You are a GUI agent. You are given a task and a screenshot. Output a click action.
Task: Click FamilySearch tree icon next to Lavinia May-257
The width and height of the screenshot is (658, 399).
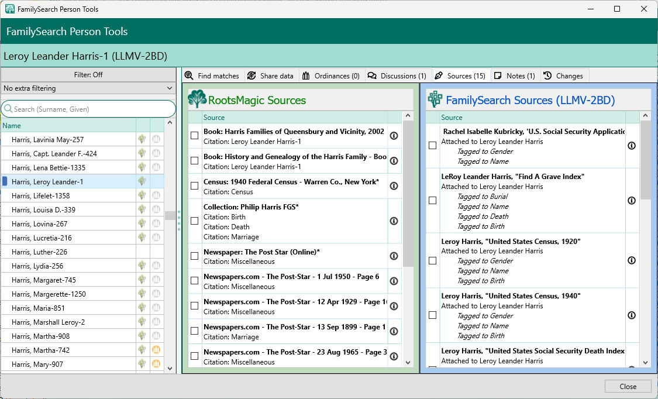click(142, 140)
